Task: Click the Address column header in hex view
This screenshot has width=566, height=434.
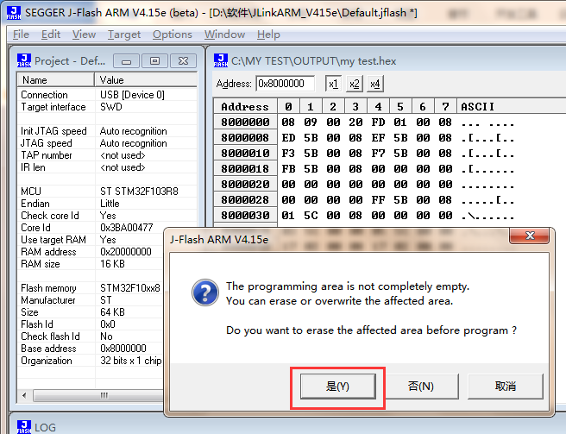Action: coord(245,107)
